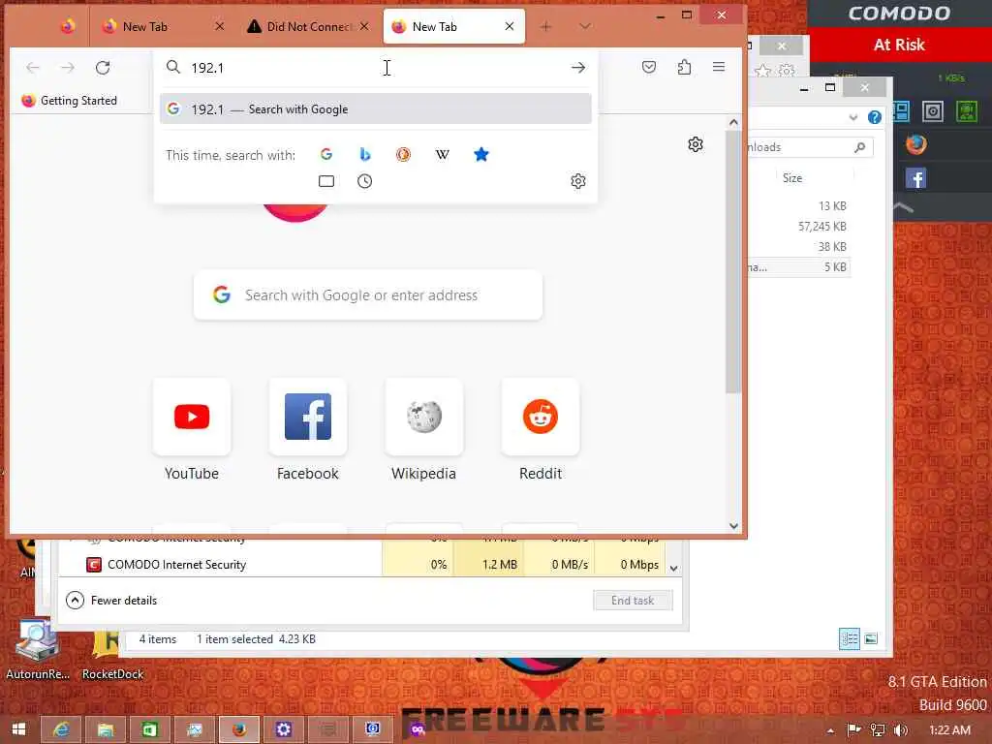Image resolution: width=992 pixels, height=744 pixels.
Task: Open COMODO widget green icon
Action: 966,111
